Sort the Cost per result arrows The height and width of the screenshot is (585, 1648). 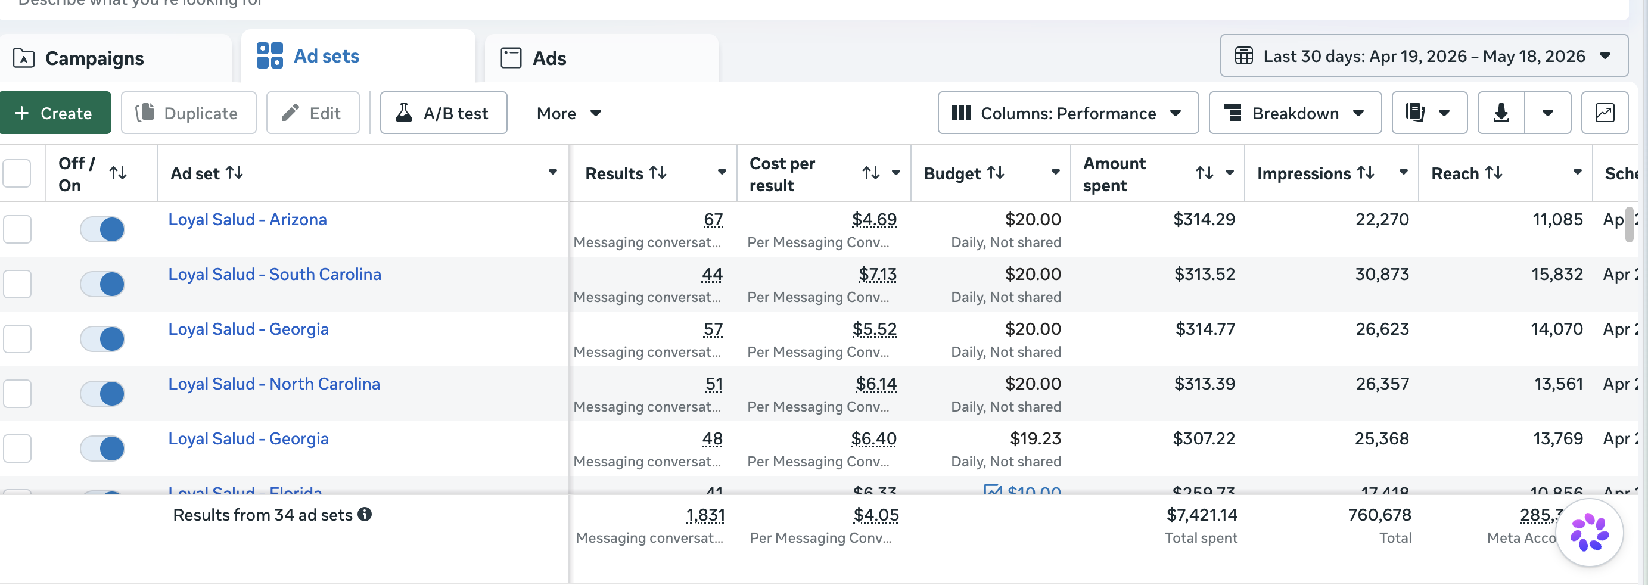[870, 173]
